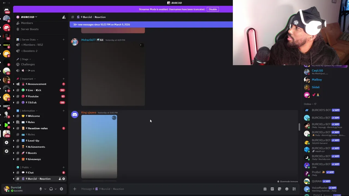Disable Streamer Mode
This screenshot has height=196, width=349.
point(213,9)
